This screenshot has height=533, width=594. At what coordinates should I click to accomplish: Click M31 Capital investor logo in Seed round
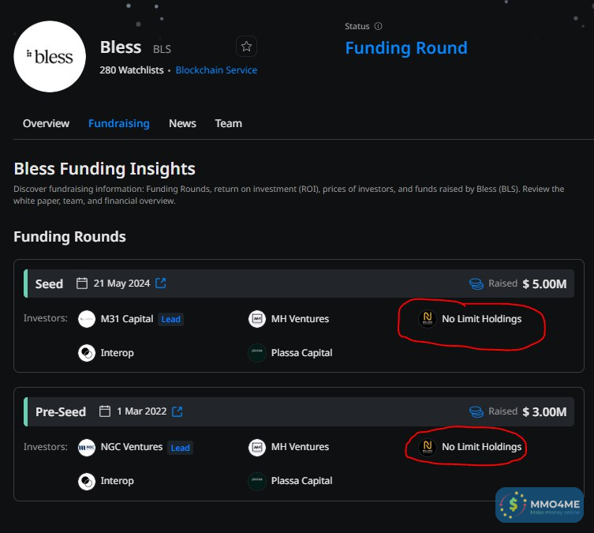(x=87, y=319)
